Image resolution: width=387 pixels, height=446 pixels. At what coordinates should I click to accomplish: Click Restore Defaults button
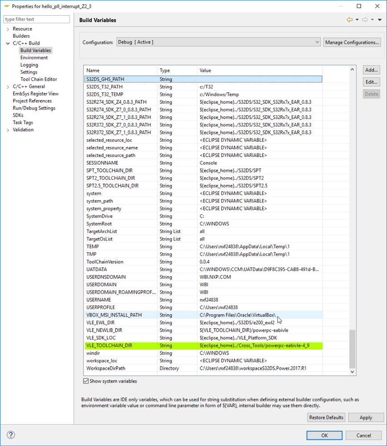pos(326,417)
